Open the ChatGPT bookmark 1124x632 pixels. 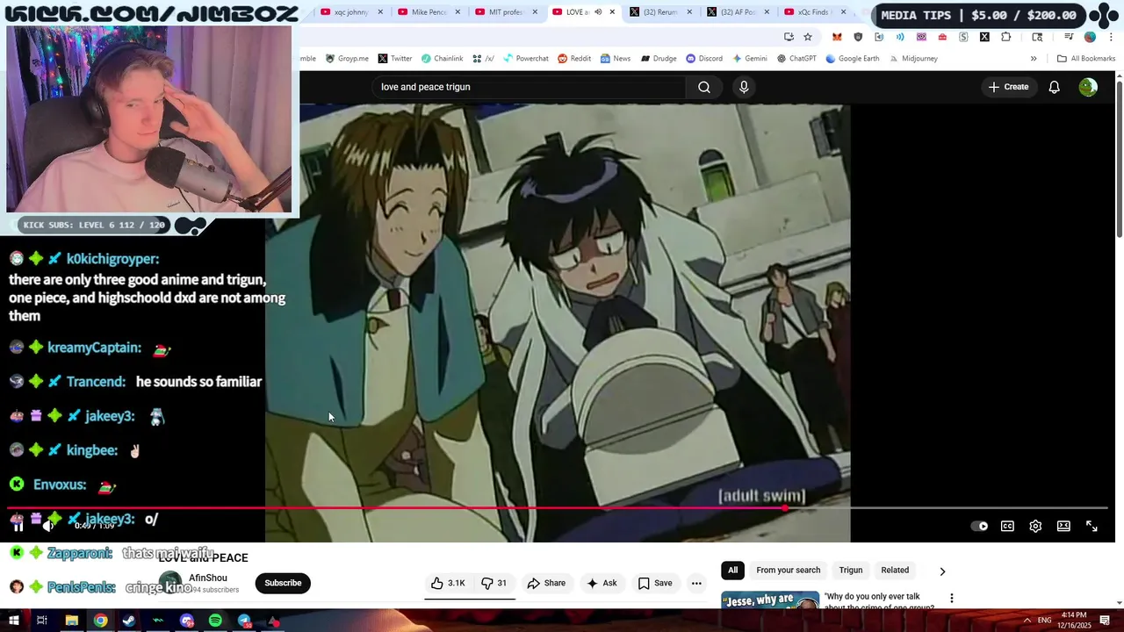click(x=796, y=59)
